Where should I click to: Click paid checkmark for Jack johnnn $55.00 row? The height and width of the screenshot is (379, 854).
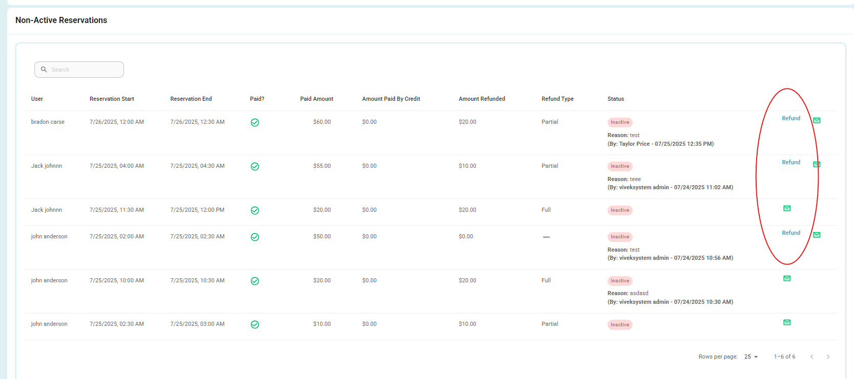[255, 166]
